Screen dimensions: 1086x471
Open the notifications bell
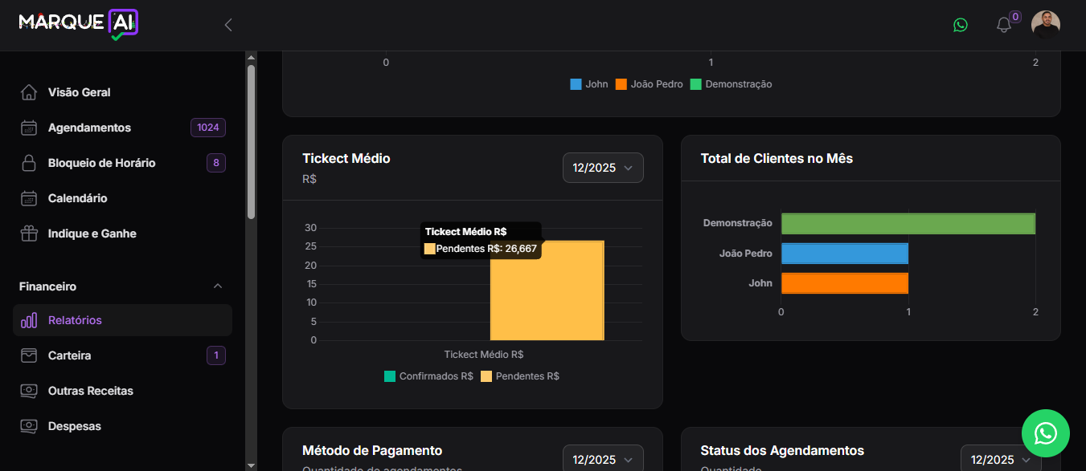(1003, 25)
